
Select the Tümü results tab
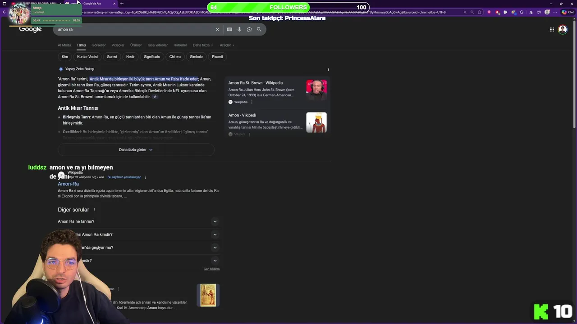pyautogui.click(x=81, y=45)
